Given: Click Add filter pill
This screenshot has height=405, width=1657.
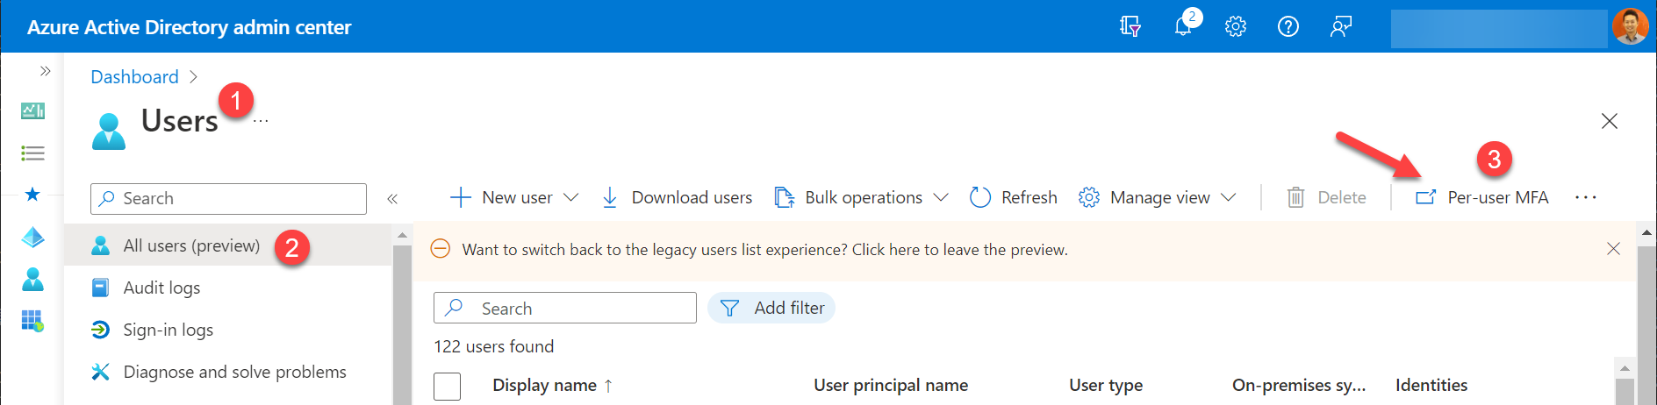Looking at the screenshot, I should pos(771,308).
